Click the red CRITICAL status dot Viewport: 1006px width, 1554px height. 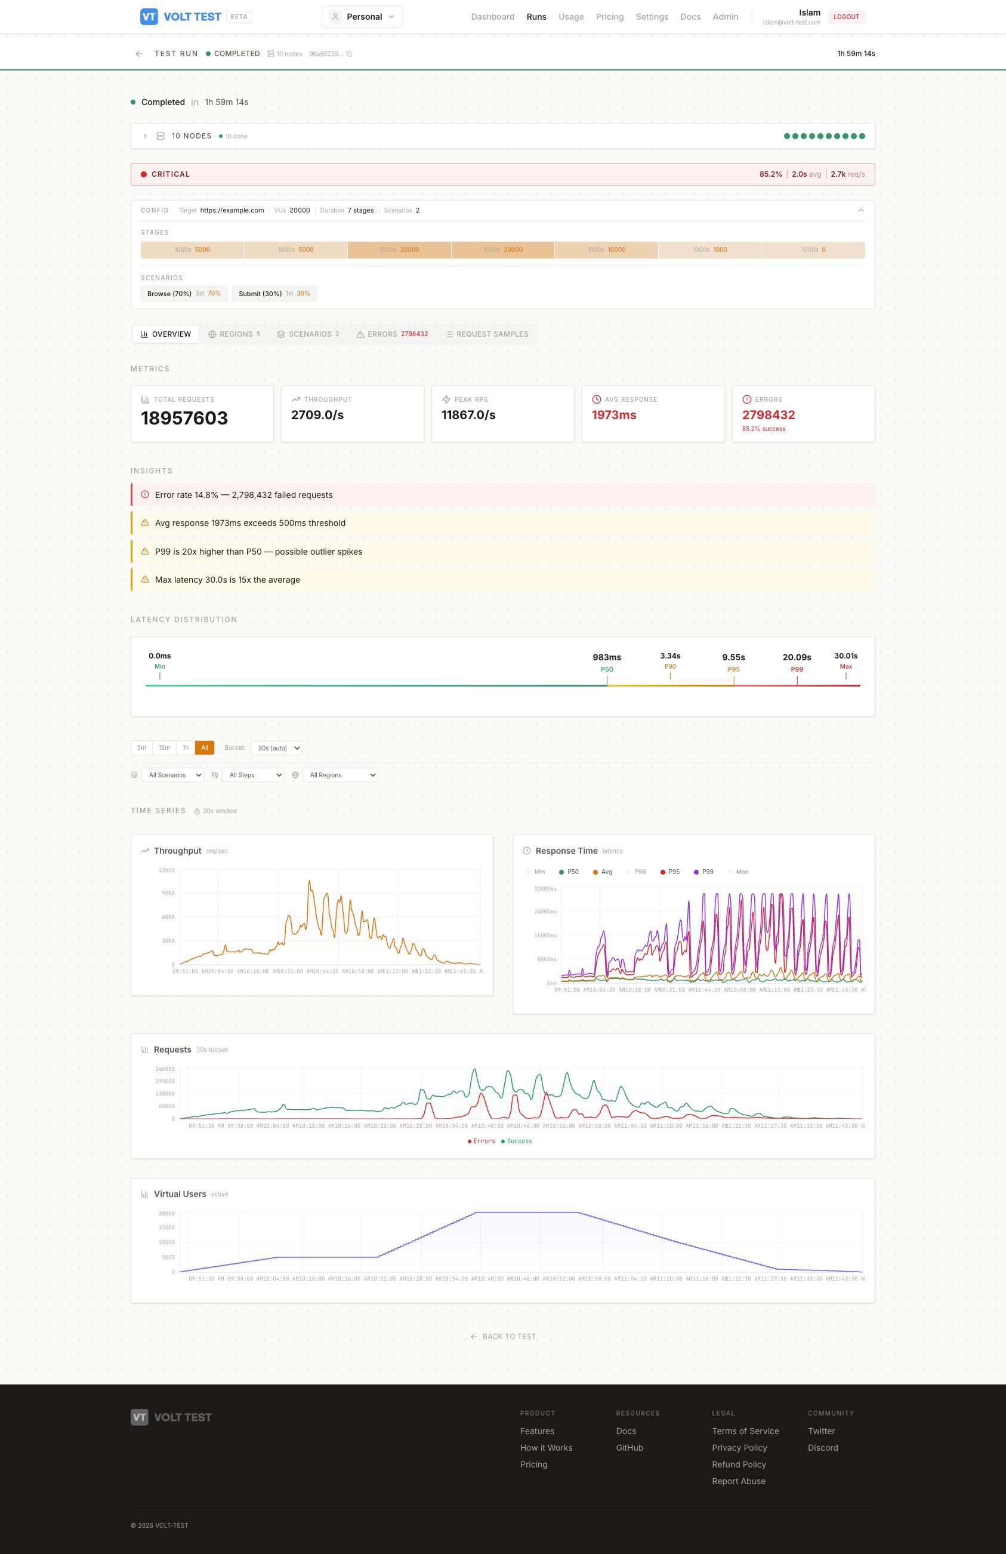144,174
